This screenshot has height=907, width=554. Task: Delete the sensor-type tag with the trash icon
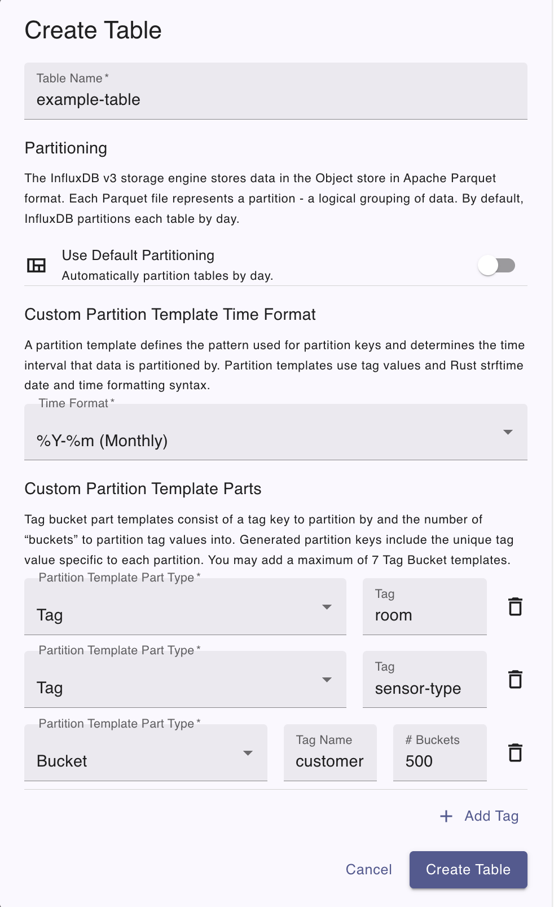click(x=515, y=680)
